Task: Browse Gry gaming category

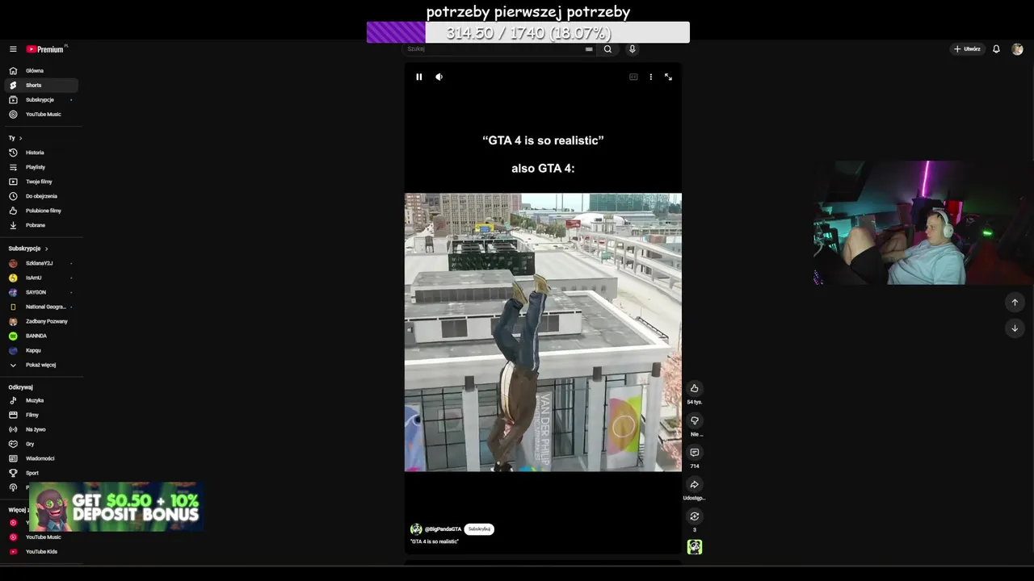Action: 41,444
